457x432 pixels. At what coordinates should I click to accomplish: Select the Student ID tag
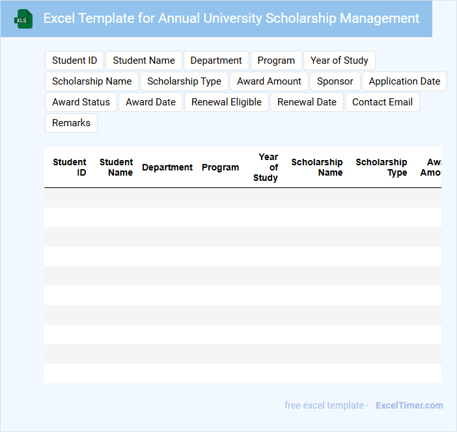tap(74, 61)
